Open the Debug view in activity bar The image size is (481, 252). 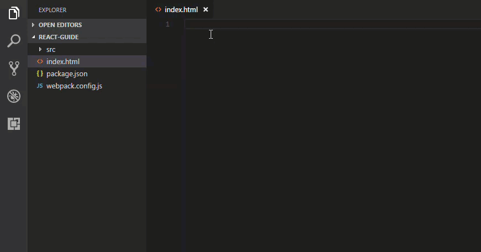pos(14,96)
